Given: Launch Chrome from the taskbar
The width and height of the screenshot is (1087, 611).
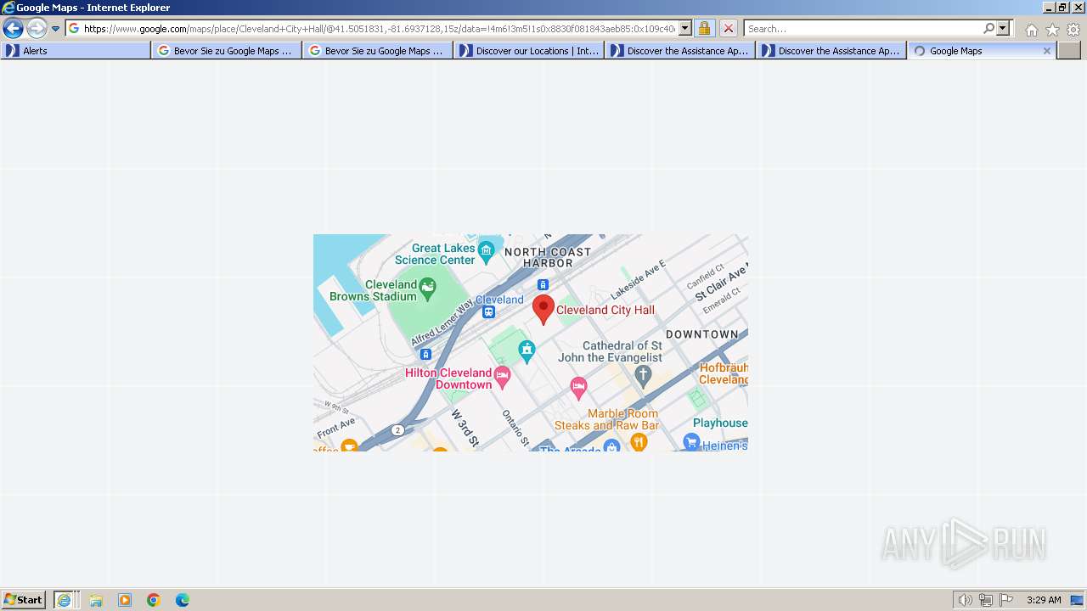Looking at the screenshot, I should click(x=154, y=600).
